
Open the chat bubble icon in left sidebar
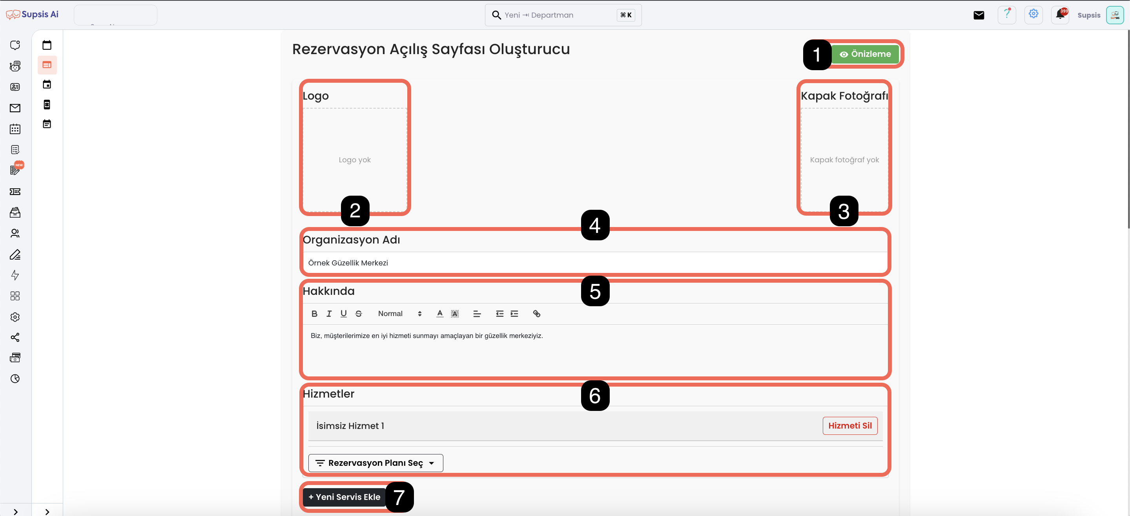click(15, 45)
